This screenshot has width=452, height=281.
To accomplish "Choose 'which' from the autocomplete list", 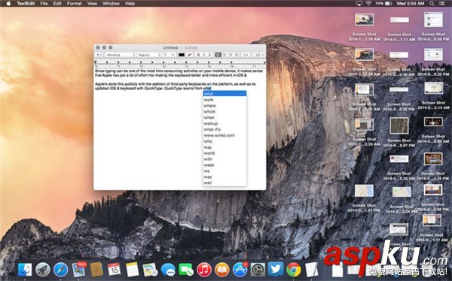I will point(224,112).
